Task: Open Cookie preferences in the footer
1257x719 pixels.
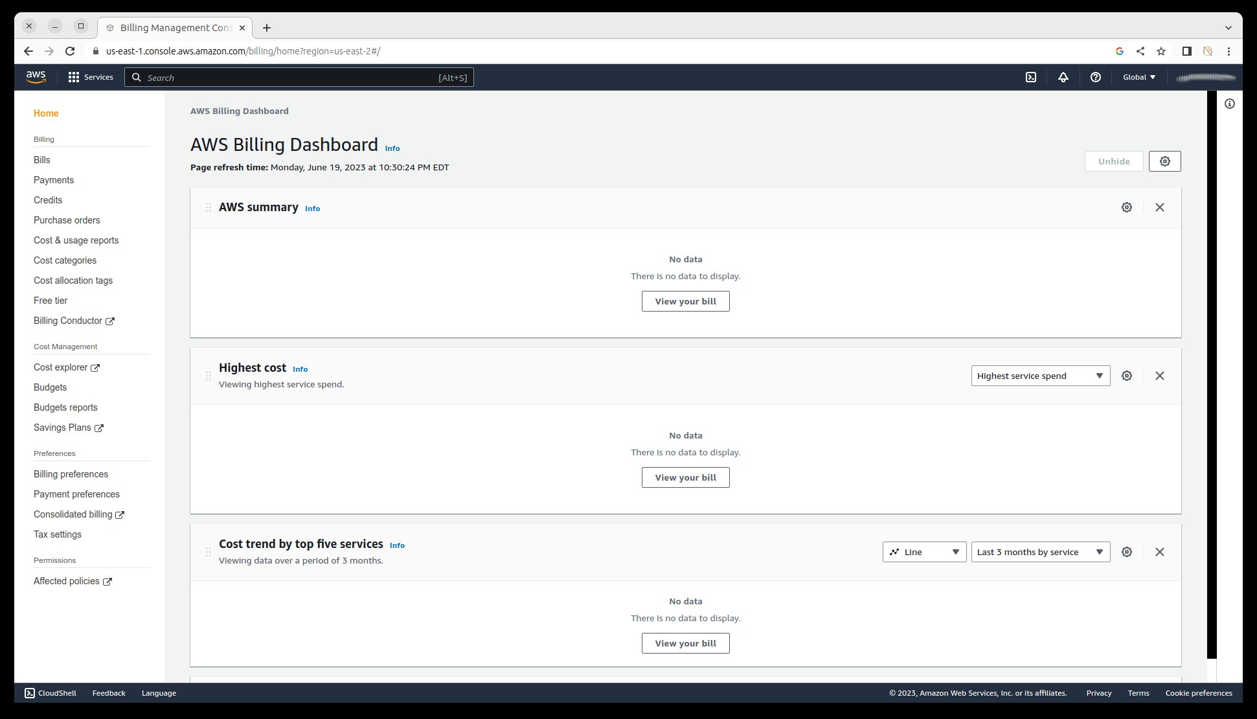Action: pos(1199,693)
